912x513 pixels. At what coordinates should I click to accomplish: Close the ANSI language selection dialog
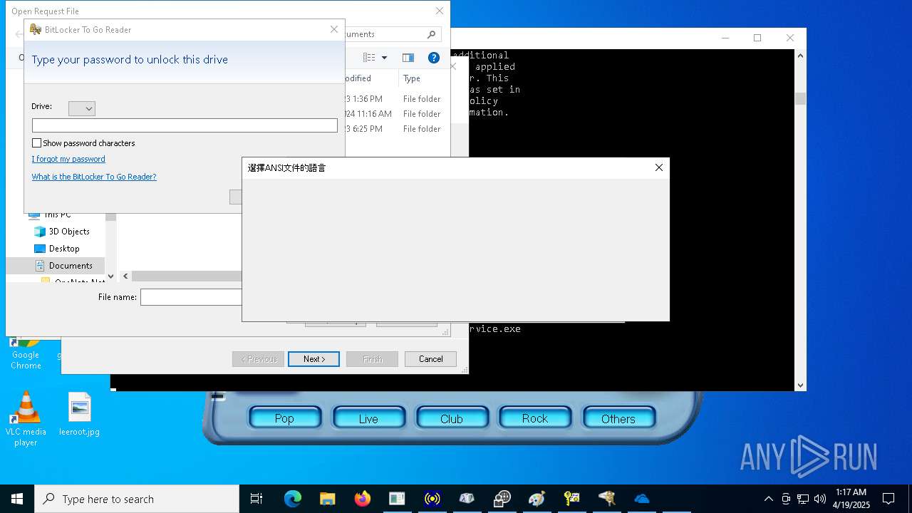[x=659, y=167]
